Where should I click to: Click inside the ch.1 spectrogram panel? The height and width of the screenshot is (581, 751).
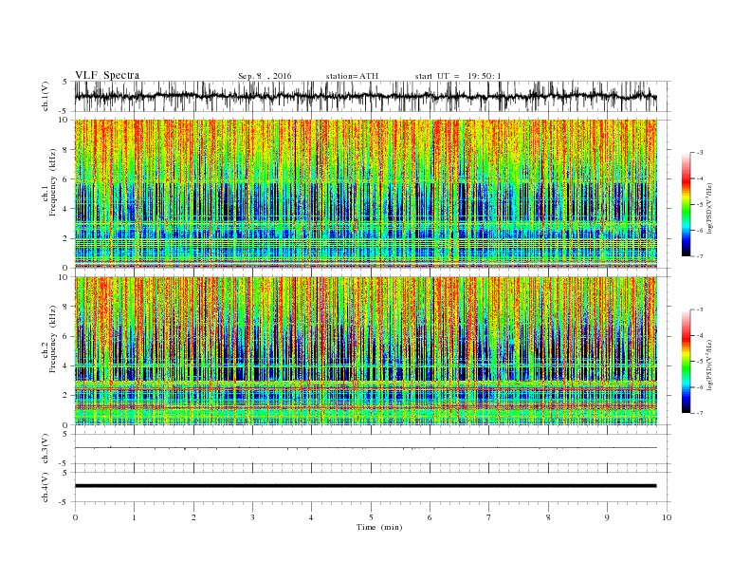coord(365,194)
